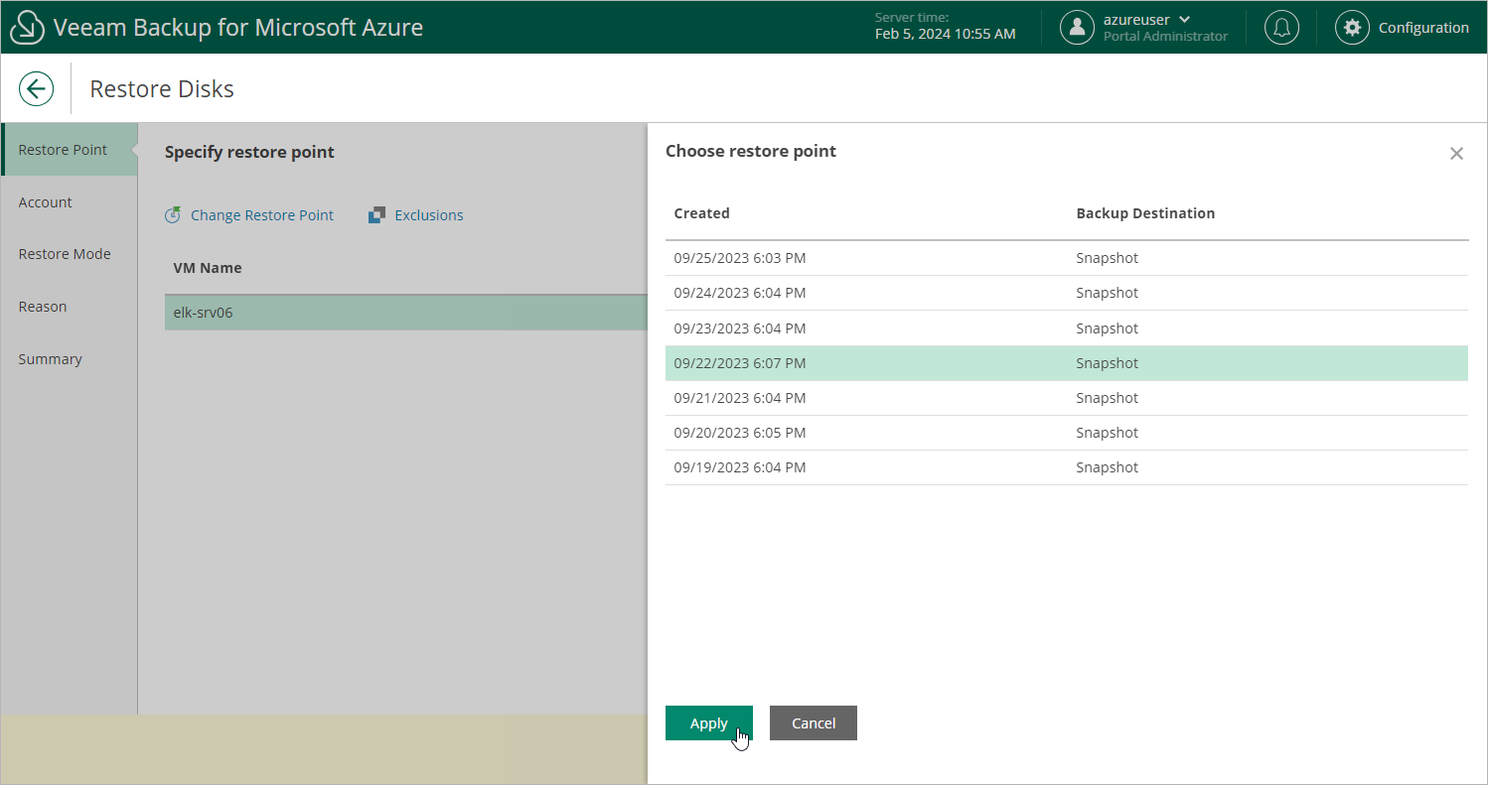Click Snapshot in the 09/19/2023 row
The width and height of the screenshot is (1488, 785).
[1107, 467]
